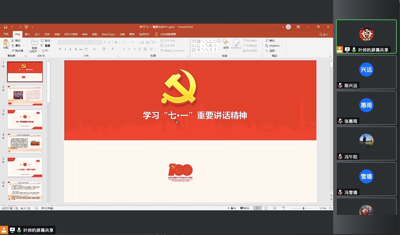Image resolution: width=400 pixels, height=235 pixels.
Task: Open the Replace dropdown arrow
Action: click(283, 46)
